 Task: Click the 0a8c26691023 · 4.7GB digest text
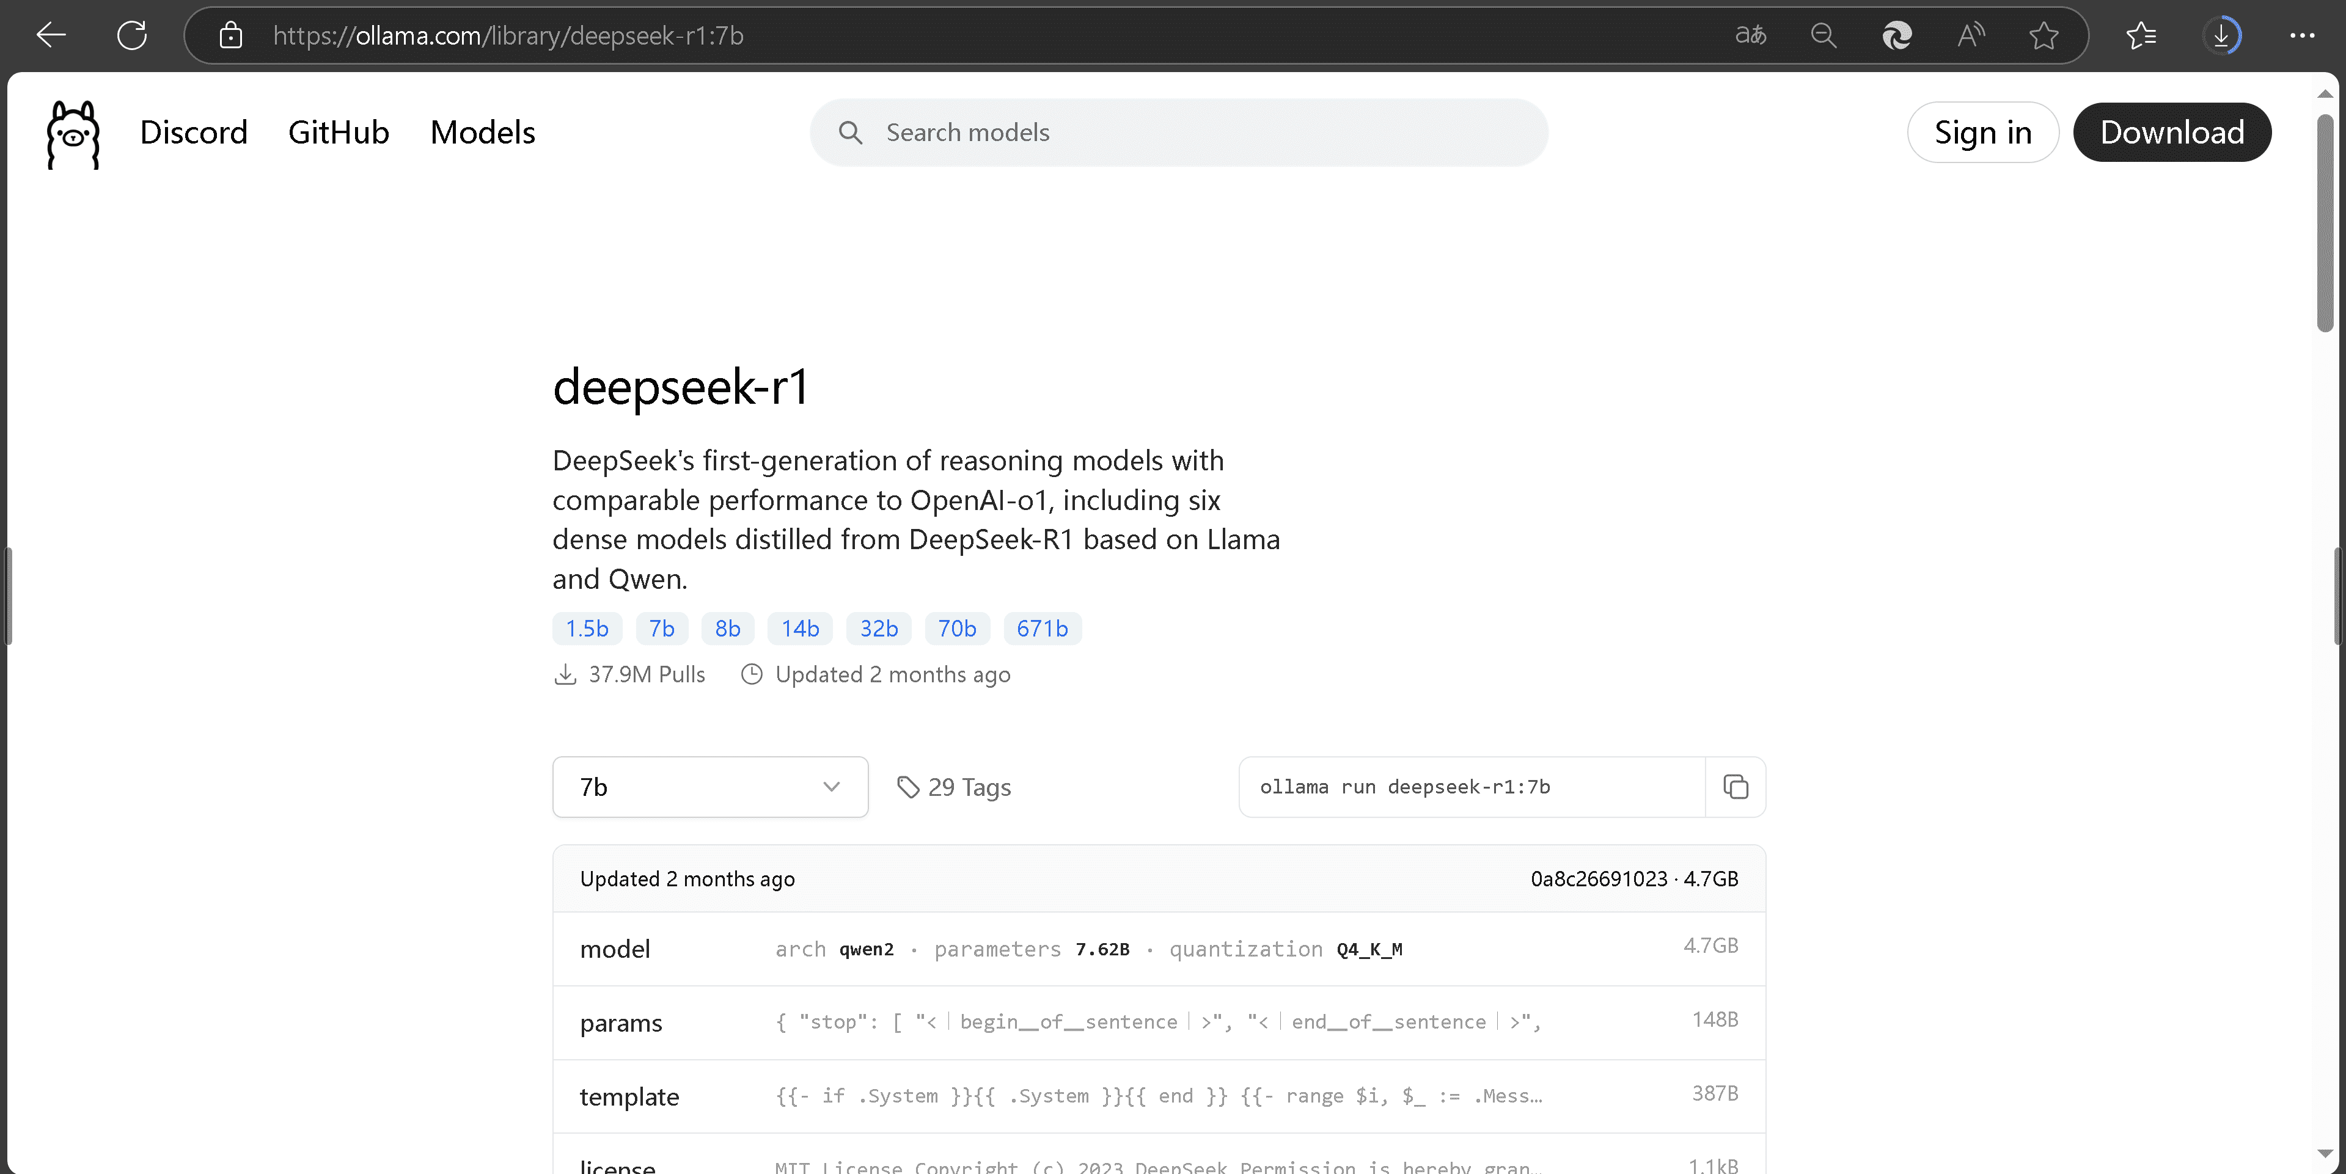(x=1634, y=879)
